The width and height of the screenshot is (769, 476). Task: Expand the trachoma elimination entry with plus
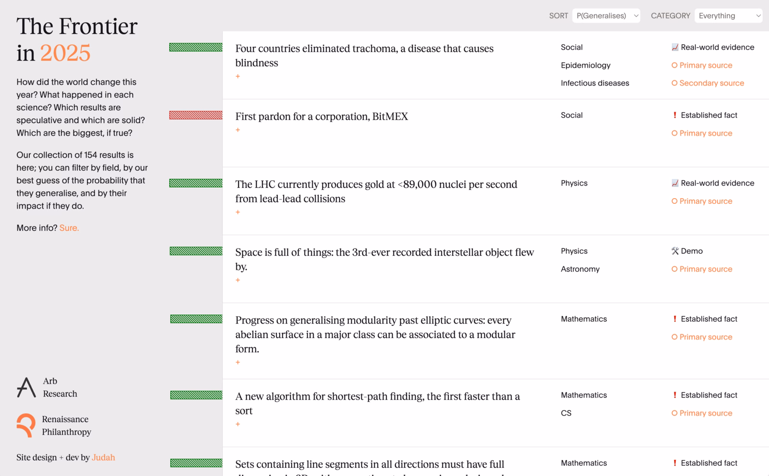[x=238, y=76]
